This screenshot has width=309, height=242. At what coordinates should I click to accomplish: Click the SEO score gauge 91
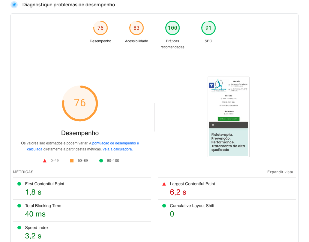pyautogui.click(x=208, y=28)
